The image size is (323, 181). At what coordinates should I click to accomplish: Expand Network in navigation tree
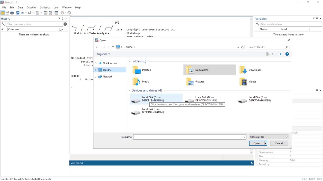(x=96, y=77)
